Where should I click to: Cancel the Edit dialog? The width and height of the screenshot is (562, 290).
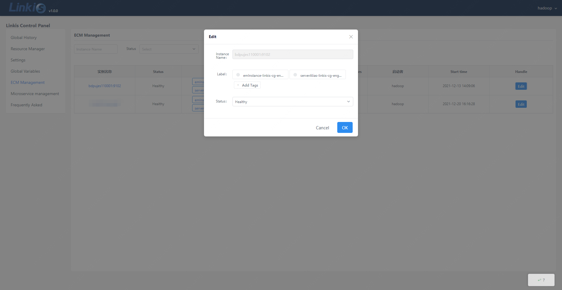[x=322, y=128]
